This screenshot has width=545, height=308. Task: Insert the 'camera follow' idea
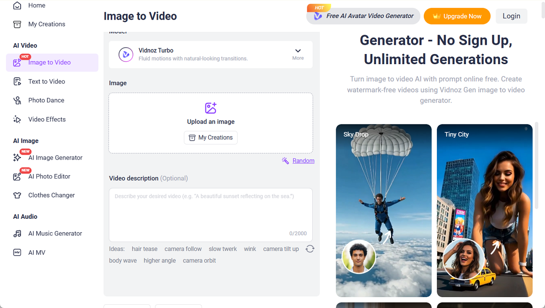(x=183, y=249)
